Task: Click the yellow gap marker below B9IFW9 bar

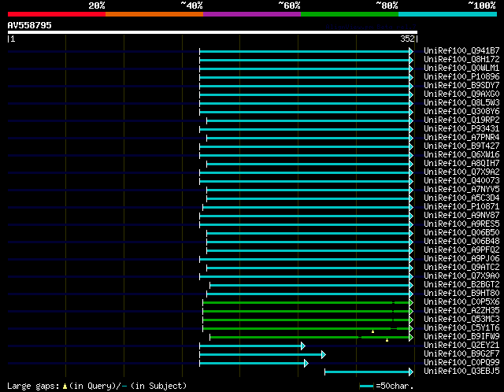Action: (x=387, y=340)
